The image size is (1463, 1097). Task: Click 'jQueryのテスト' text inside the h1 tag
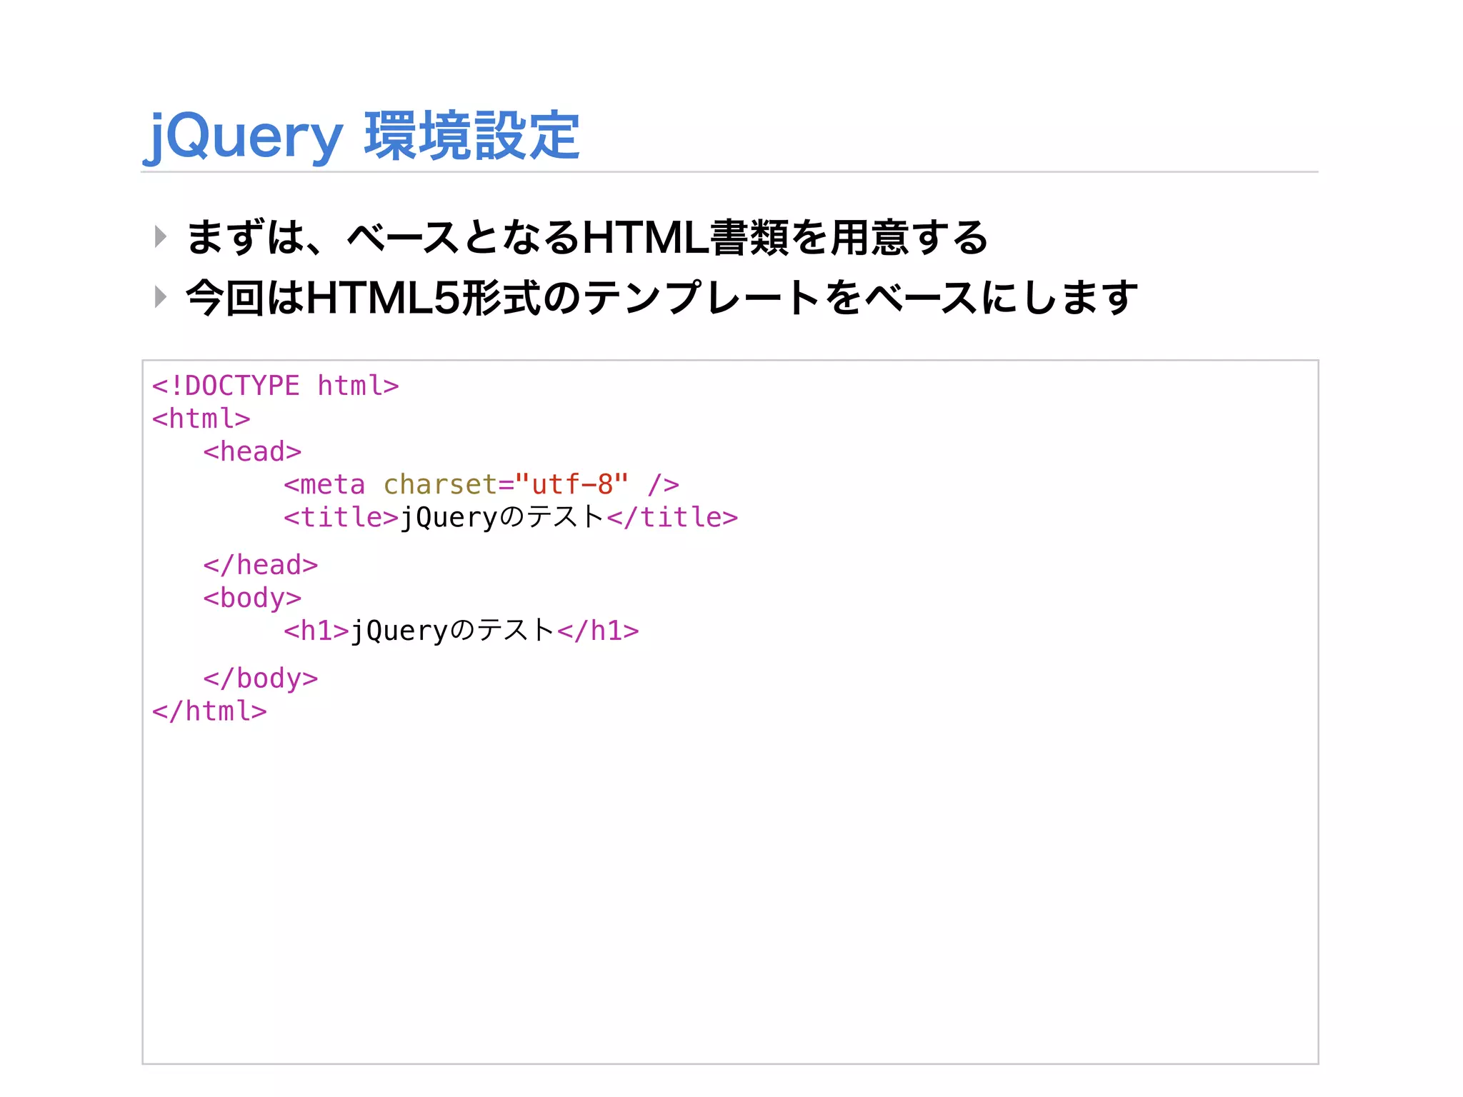click(453, 631)
